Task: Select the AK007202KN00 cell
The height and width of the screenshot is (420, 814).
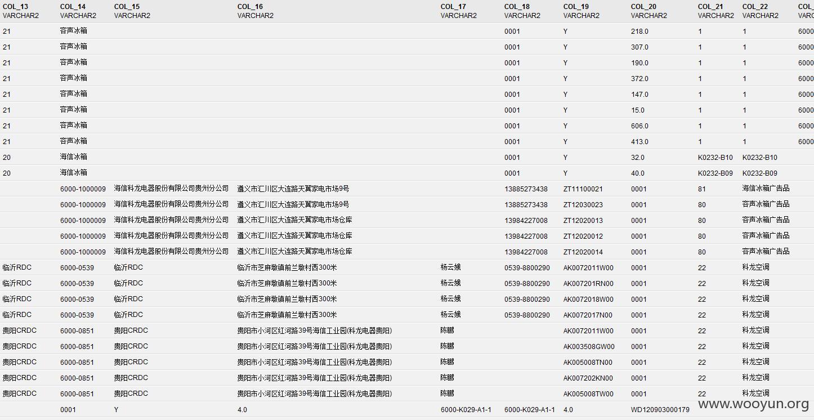Action: pyautogui.click(x=588, y=378)
